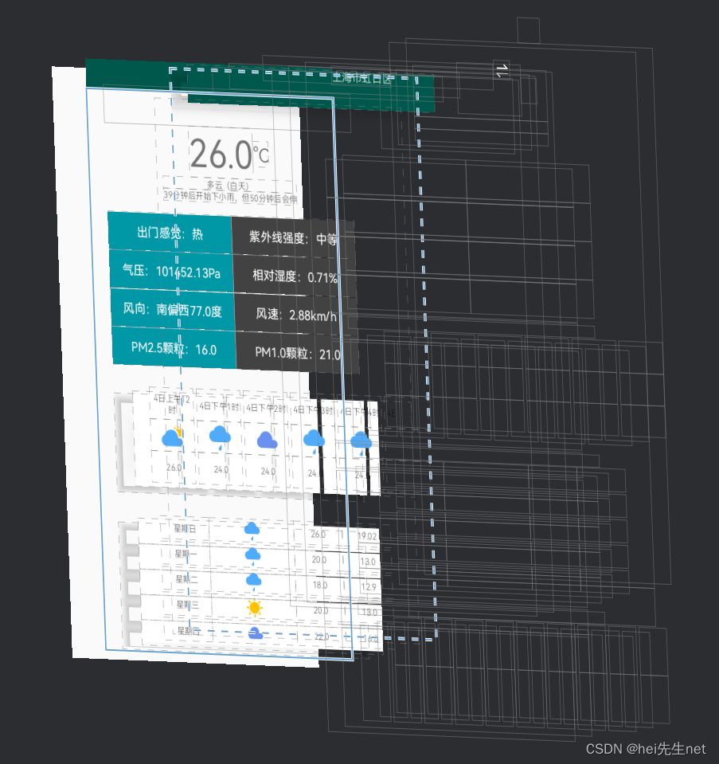Click the rain cloud icon under 4日下午1时
Screen dimensions: 719x764
point(220,435)
